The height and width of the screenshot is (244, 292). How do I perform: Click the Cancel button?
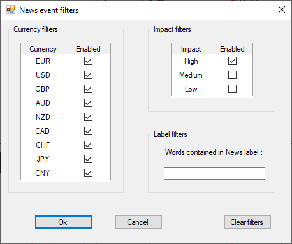[x=138, y=222]
